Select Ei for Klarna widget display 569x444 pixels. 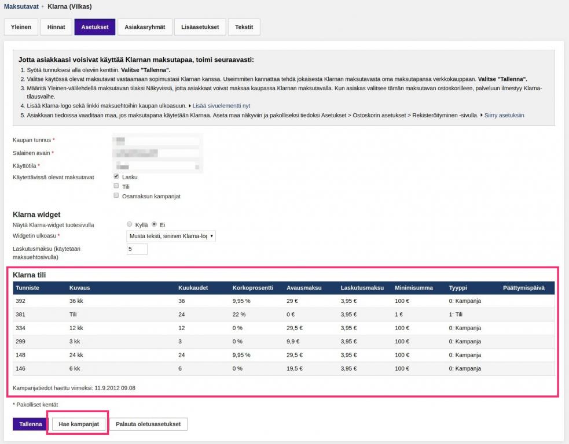154,224
